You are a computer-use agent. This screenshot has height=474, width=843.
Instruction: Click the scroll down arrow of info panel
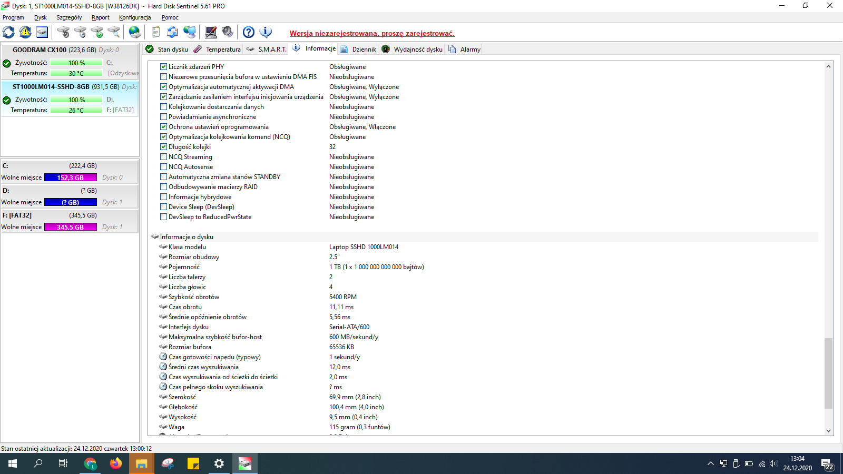point(828,431)
